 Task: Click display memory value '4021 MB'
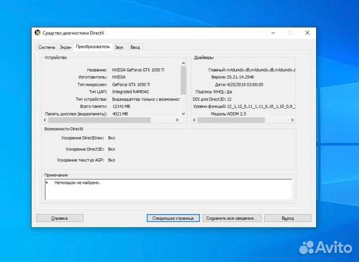tap(120, 114)
